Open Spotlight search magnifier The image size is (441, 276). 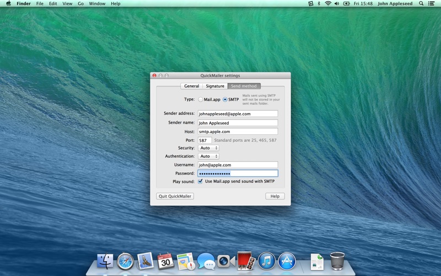point(421,3)
